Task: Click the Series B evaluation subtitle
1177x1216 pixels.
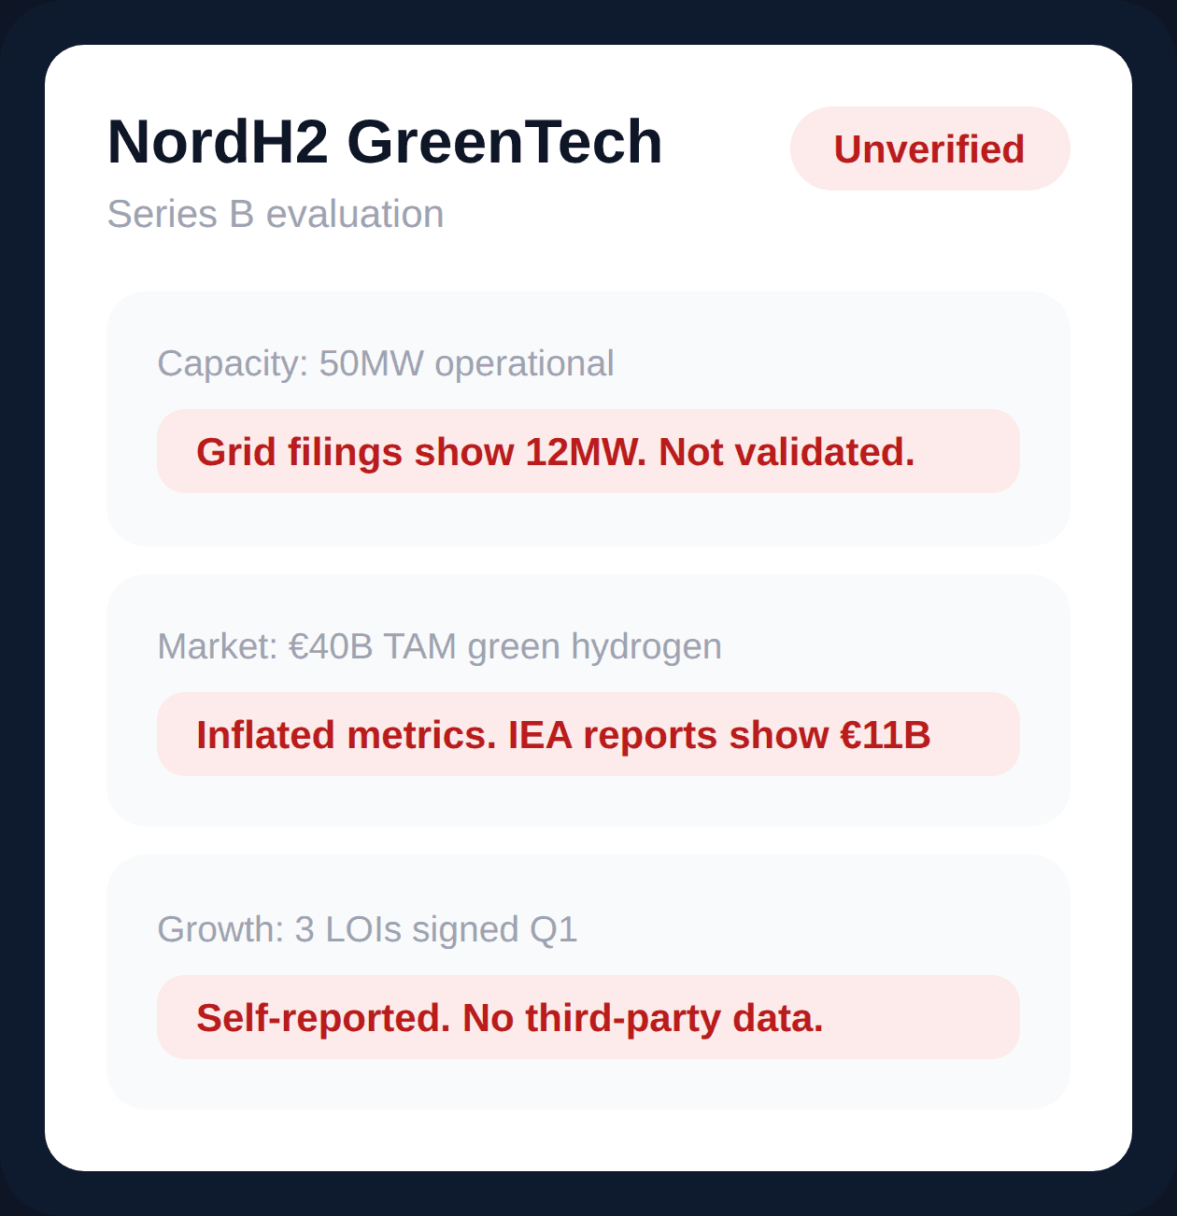Action: tap(276, 214)
